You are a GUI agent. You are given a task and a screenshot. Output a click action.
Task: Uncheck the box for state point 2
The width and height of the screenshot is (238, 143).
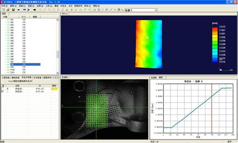coord(3,92)
